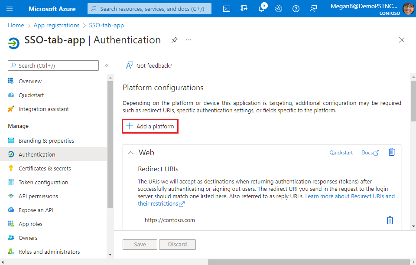Collapse the Web platform section
The height and width of the screenshot is (265, 416).
(130, 153)
